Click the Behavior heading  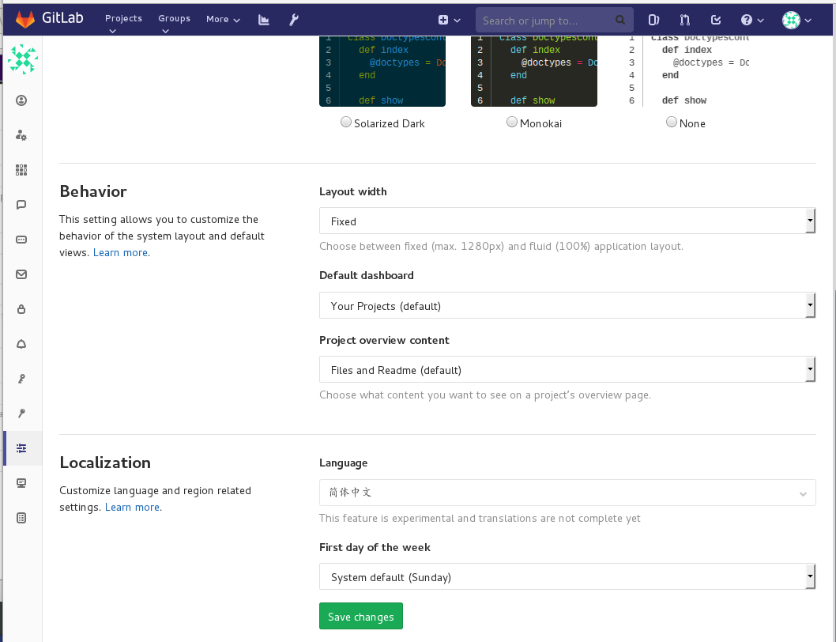[92, 191]
